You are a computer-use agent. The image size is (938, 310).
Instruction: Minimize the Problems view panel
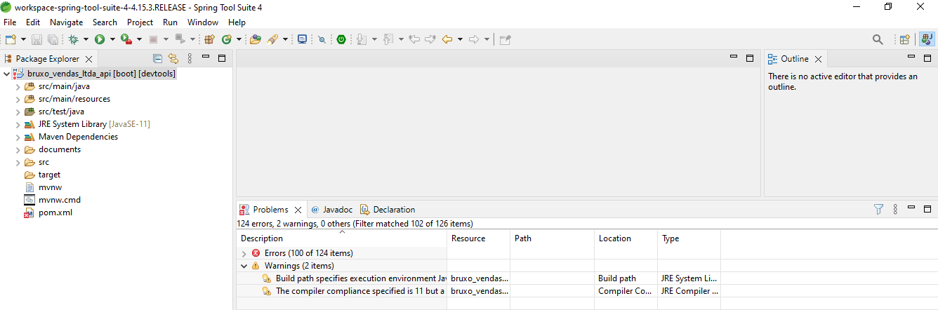click(911, 208)
